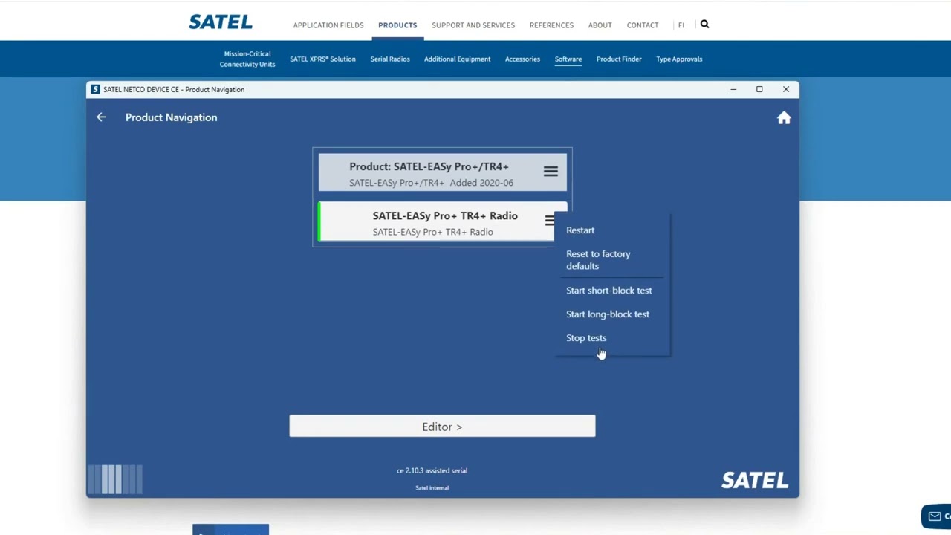Open Accessories submenu link
The height and width of the screenshot is (535, 951).
(x=522, y=59)
